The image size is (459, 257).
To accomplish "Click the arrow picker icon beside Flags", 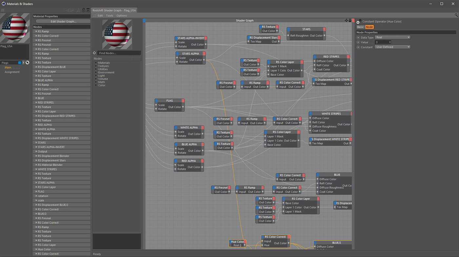I will click(x=28, y=63).
